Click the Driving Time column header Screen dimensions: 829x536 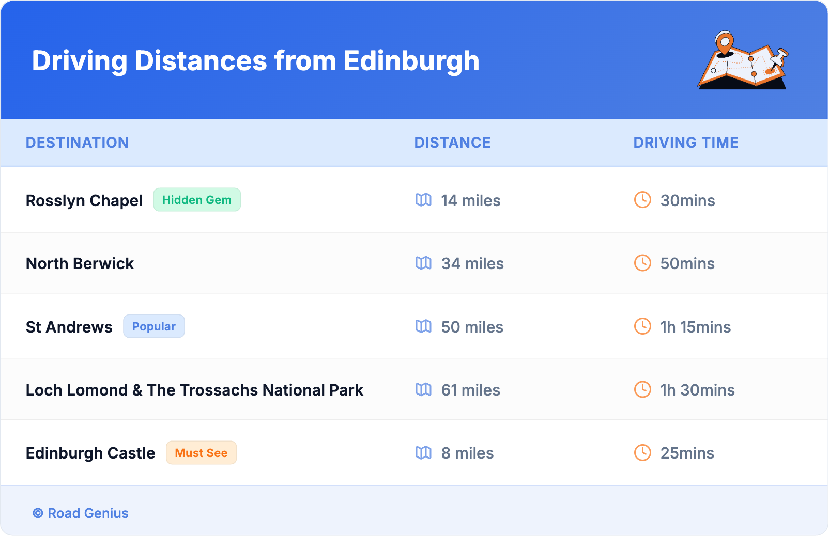tap(685, 143)
